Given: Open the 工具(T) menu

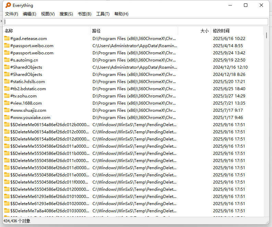Looking at the screenshot, I should click(103, 14).
